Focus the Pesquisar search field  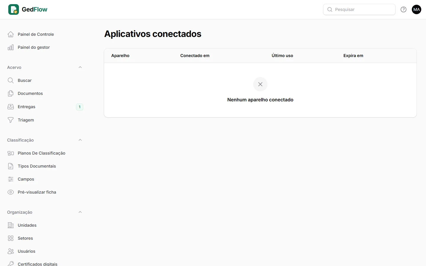tap(359, 9)
